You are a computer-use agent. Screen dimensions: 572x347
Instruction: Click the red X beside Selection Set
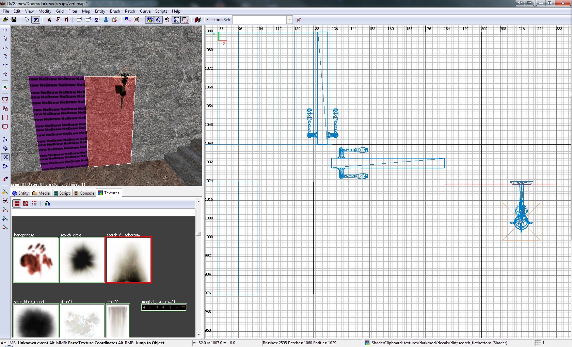click(299, 20)
